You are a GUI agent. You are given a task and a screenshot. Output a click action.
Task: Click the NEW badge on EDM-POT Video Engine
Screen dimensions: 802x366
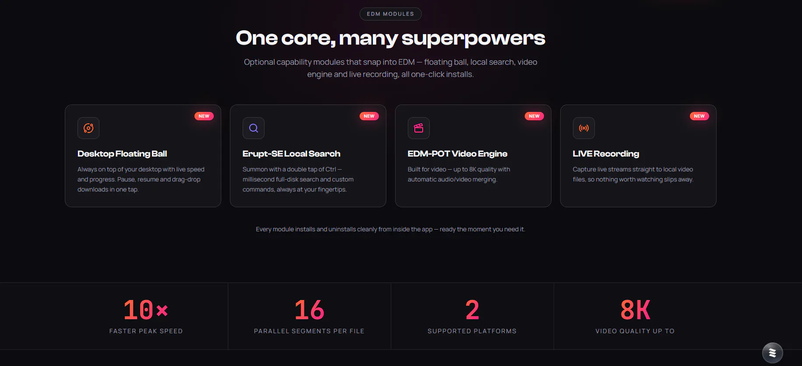tap(534, 116)
